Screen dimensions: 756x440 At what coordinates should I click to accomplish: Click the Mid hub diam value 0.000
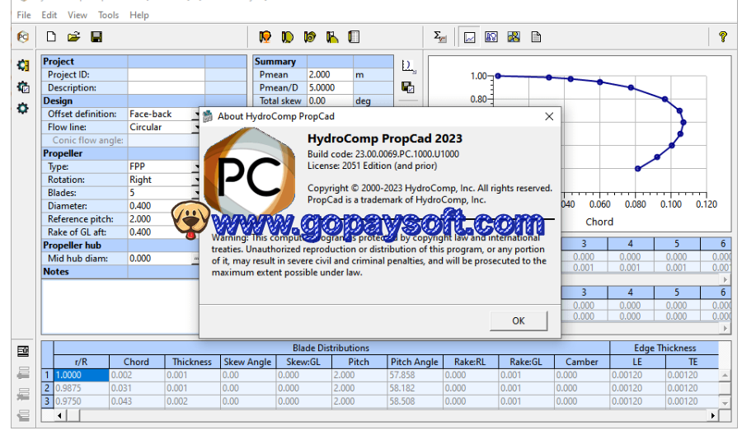(x=160, y=258)
